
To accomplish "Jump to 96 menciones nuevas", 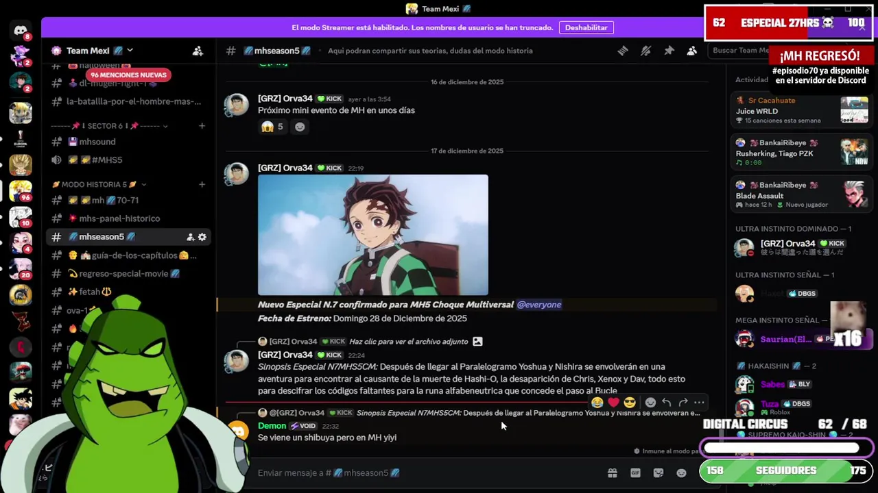I will tap(128, 75).
